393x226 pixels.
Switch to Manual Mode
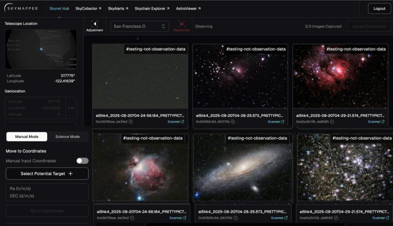[27, 137]
